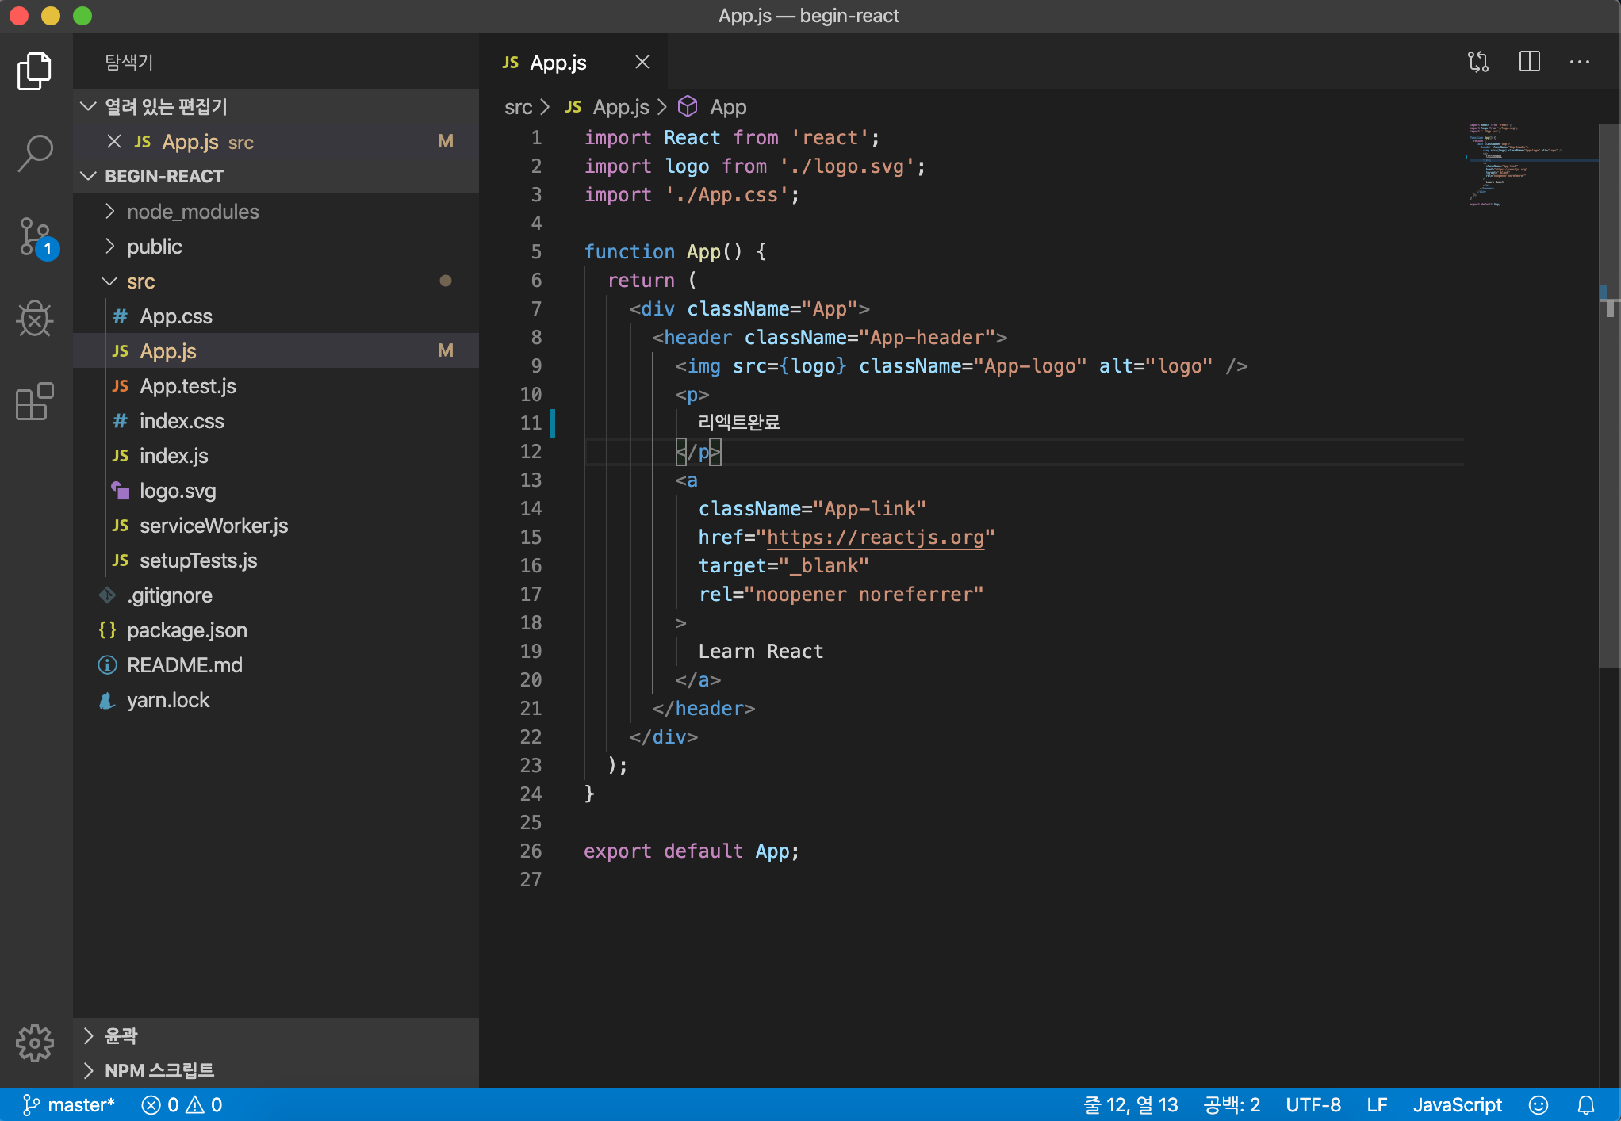Change JavaScript language mode in status bar
Screen dimensions: 1621x1121
1457,1104
